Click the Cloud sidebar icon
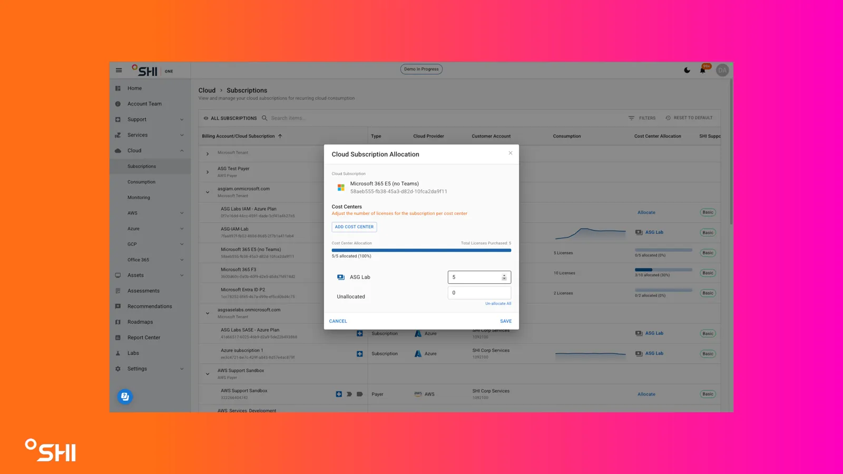The height and width of the screenshot is (474, 843). (118, 151)
